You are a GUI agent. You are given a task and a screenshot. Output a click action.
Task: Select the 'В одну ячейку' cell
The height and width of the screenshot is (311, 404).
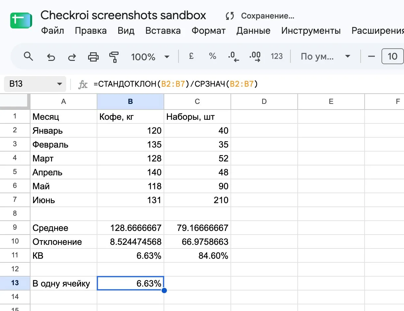coord(64,283)
